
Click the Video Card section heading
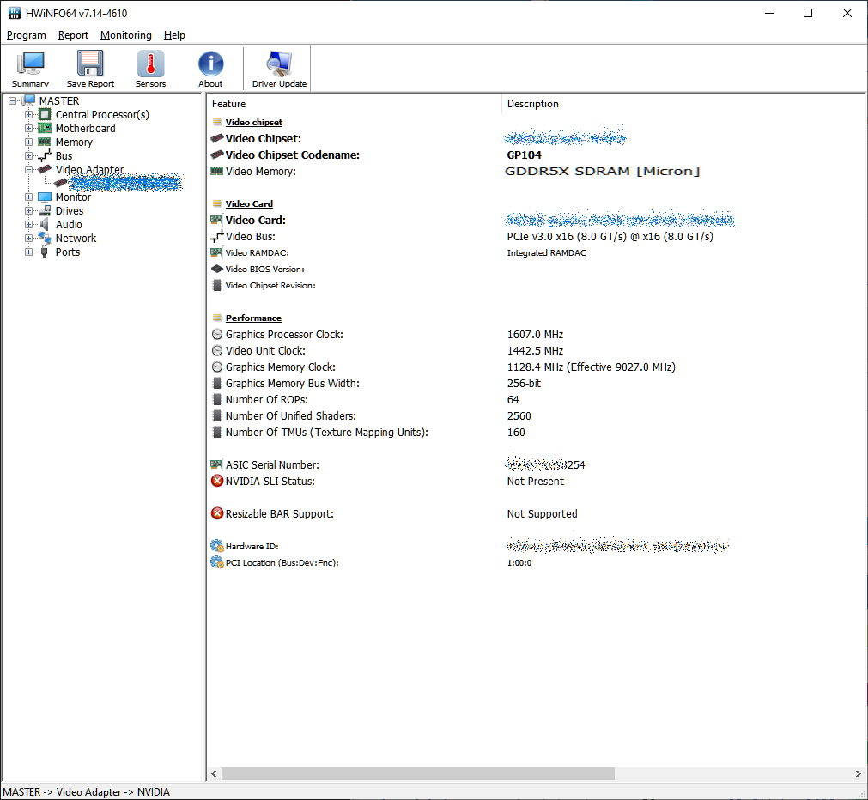coord(249,203)
